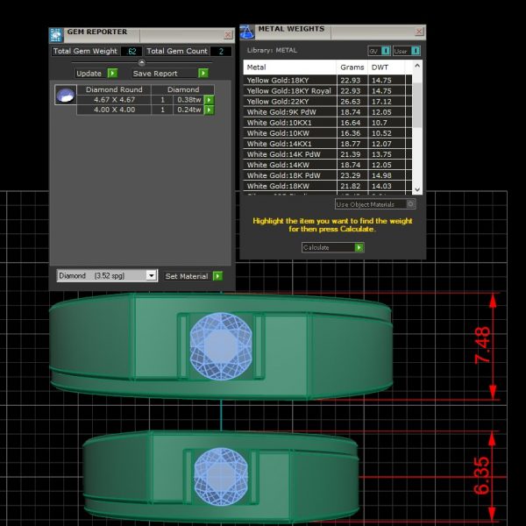
Task: Click the 4.00 X 4.00 gem size cell
Action: (x=114, y=110)
